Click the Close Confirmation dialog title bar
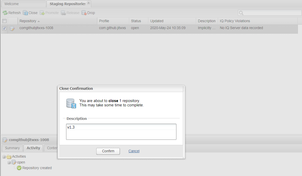Viewport: 302px width, 176px height. click(x=121, y=89)
